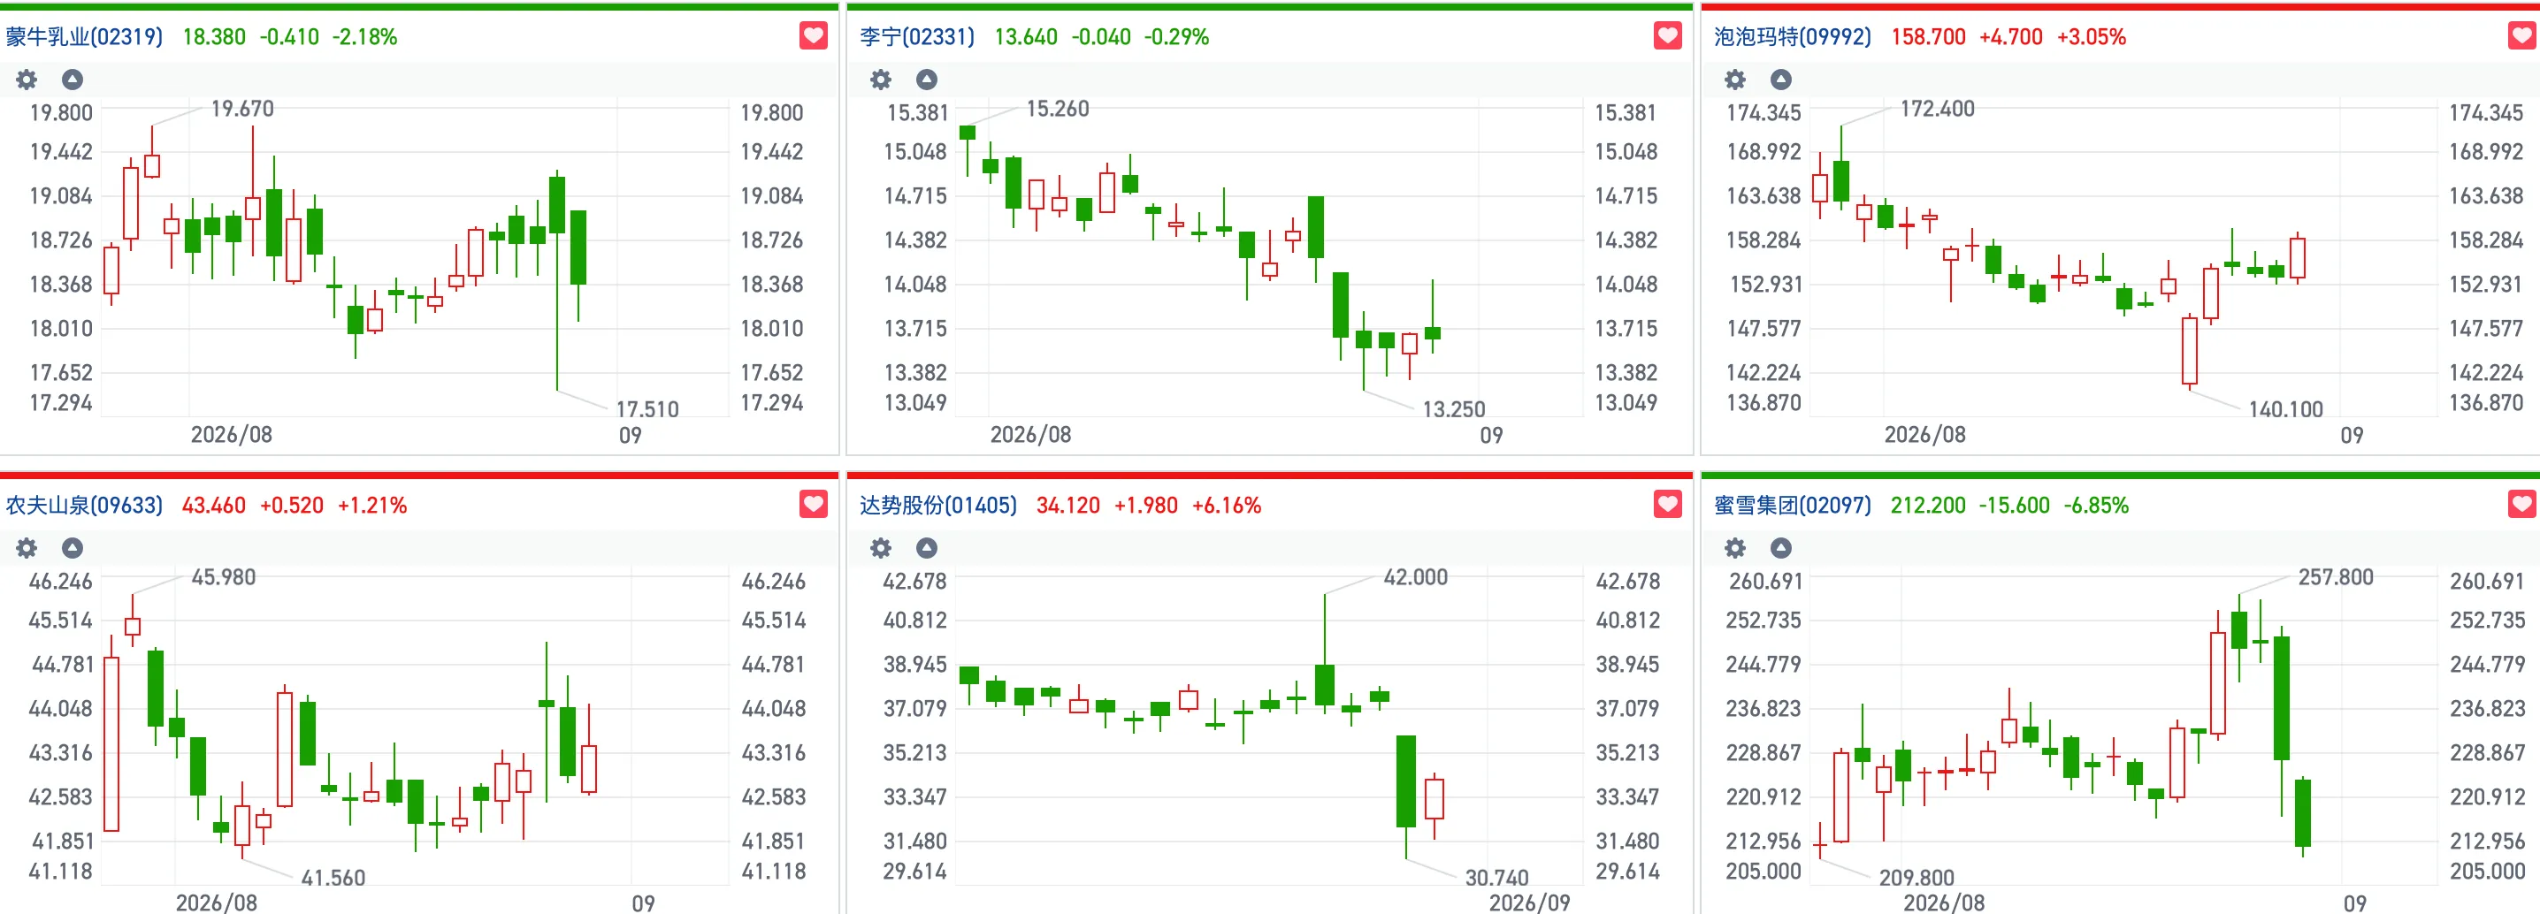Image resolution: width=2540 pixels, height=914 pixels.
Task: Click 李宁 percent change -0.29%
Action: [x=1176, y=37]
